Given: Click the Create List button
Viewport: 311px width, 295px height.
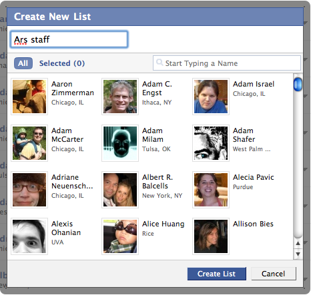Looking at the screenshot, I should tap(217, 274).
